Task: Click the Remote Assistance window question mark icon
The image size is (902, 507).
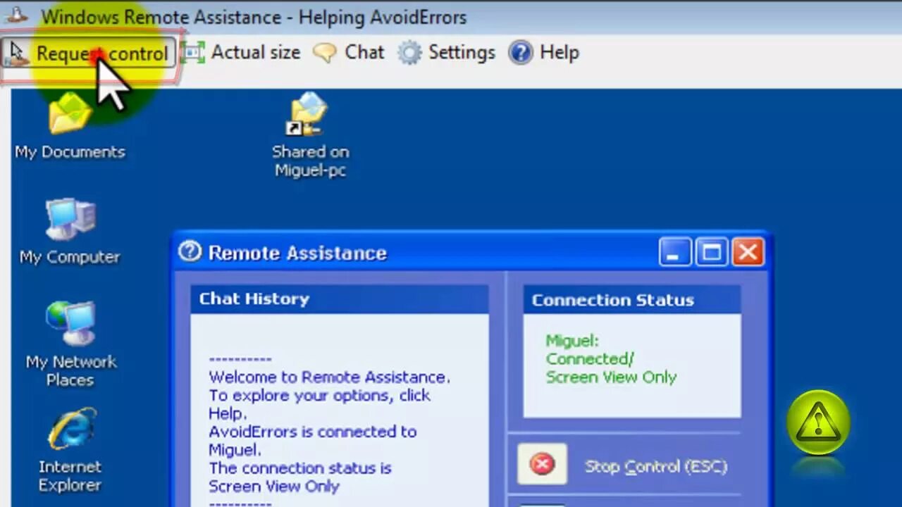Action: (190, 251)
